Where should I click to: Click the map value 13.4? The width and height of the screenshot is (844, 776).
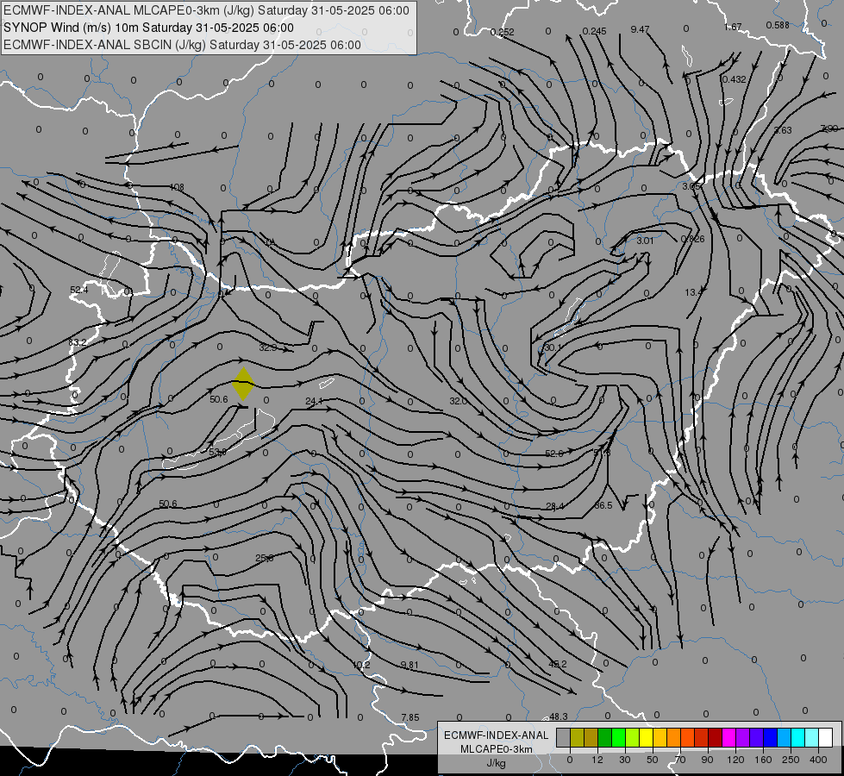[694, 292]
